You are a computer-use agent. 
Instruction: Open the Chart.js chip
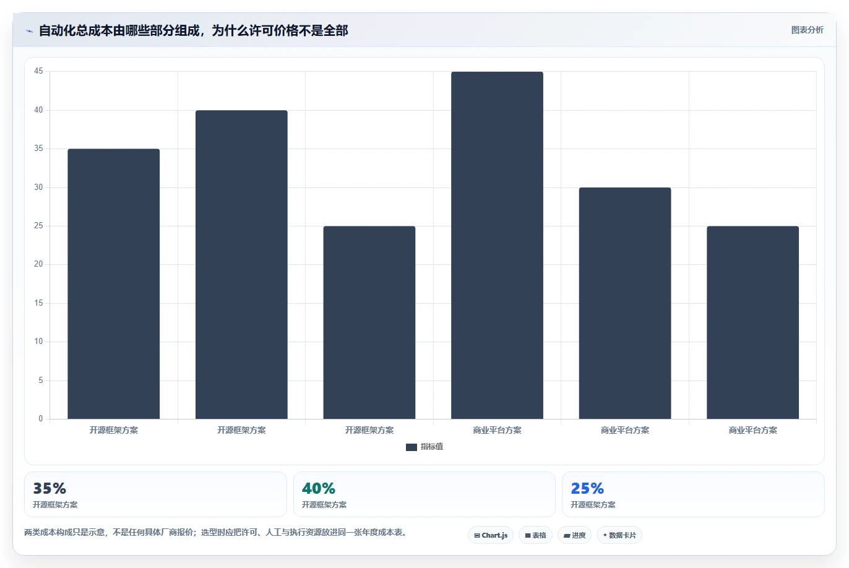click(491, 535)
